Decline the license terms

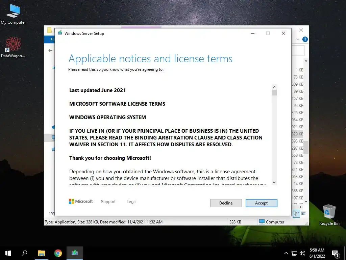click(226, 203)
